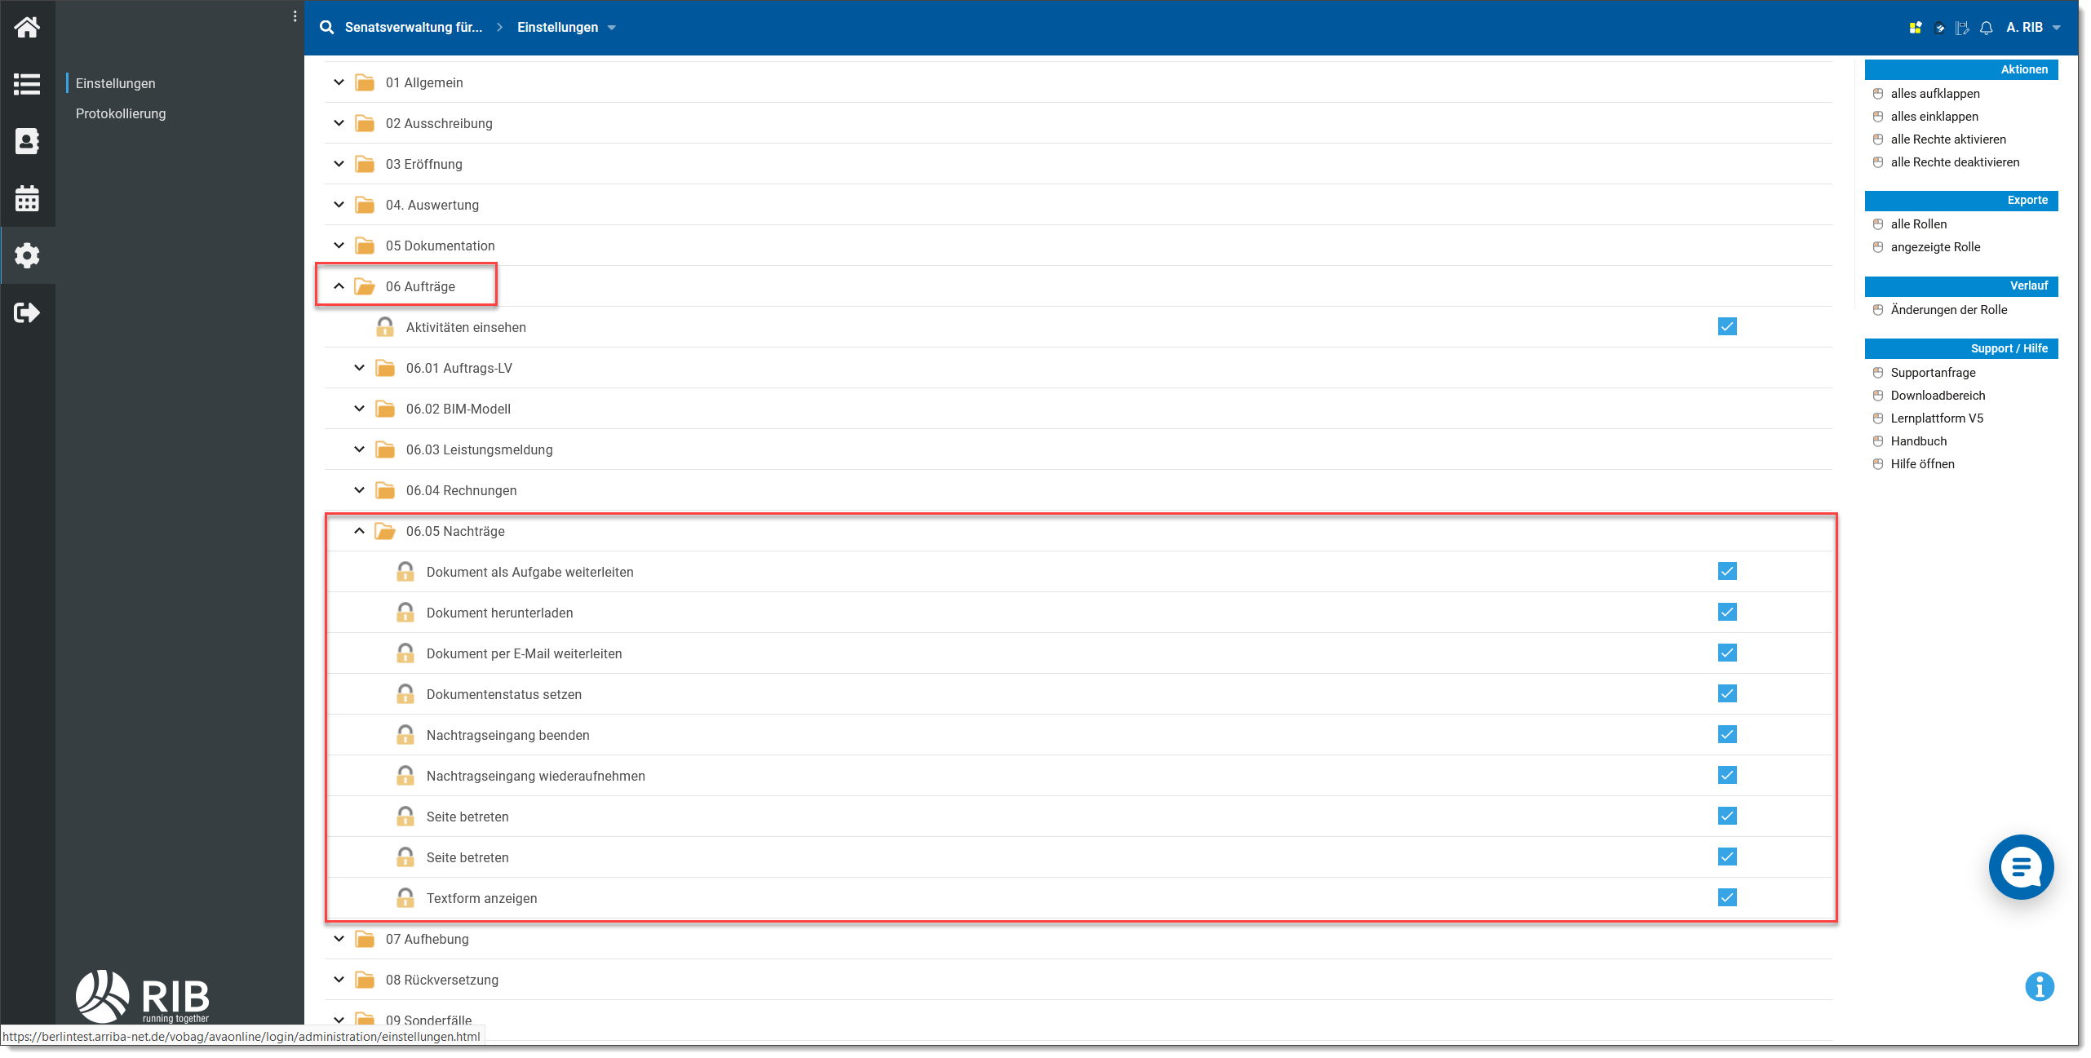Click the mouse icon beside Handbuch
This screenshot has height=1058, width=2091.
[1878, 441]
